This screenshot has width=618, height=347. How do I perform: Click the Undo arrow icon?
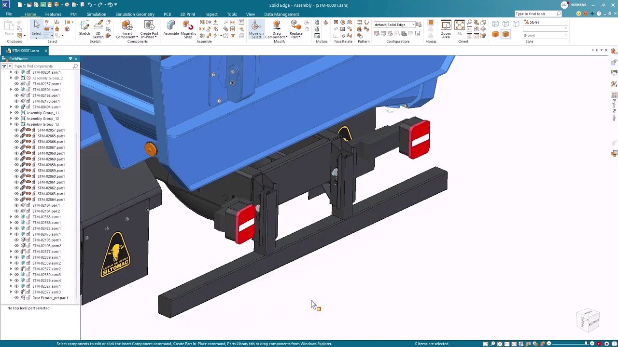coord(89,5)
